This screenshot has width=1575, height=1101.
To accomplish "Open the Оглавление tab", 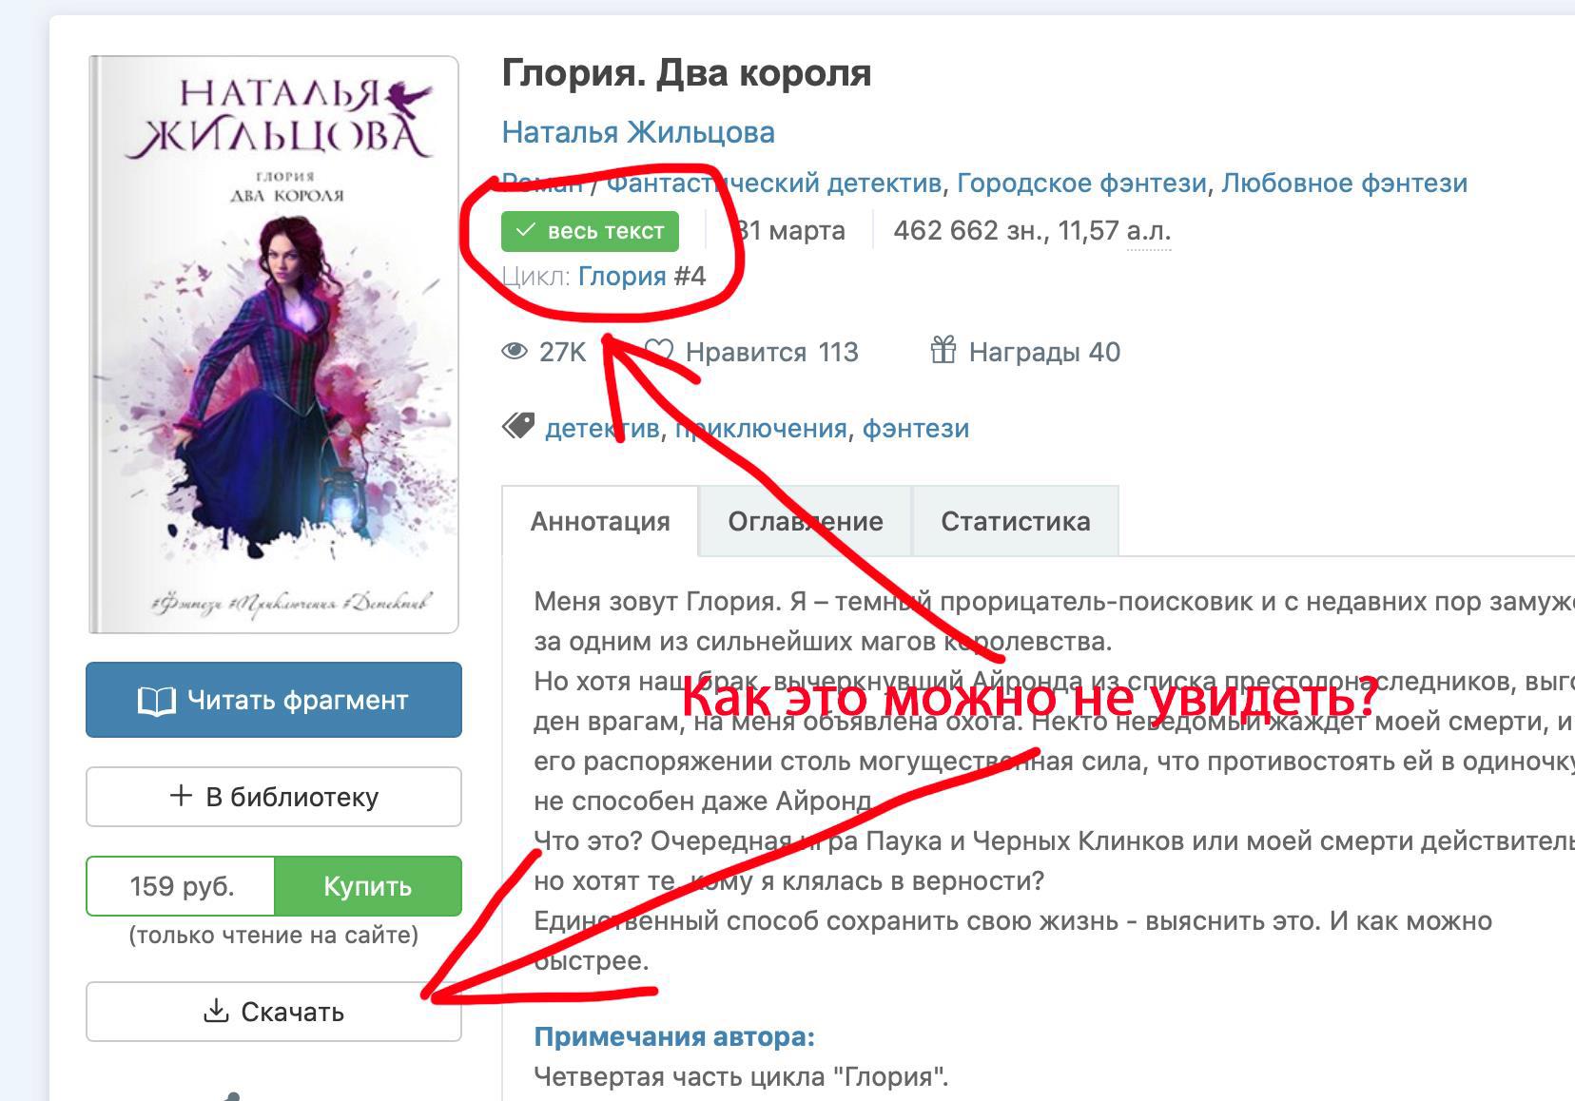I will [805, 521].
